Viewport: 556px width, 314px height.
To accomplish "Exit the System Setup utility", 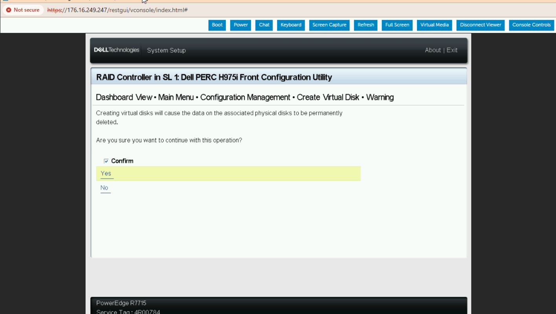I will point(452,50).
